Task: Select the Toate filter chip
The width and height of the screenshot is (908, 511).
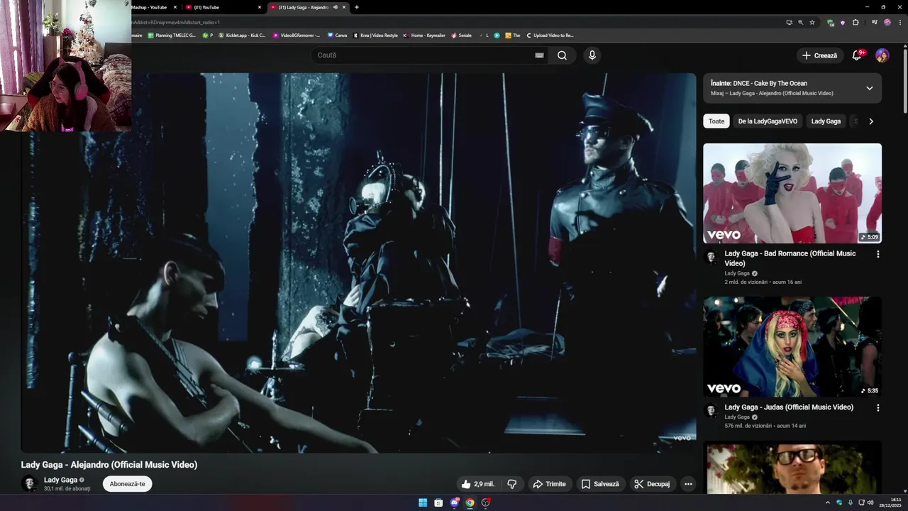Action: coord(716,121)
